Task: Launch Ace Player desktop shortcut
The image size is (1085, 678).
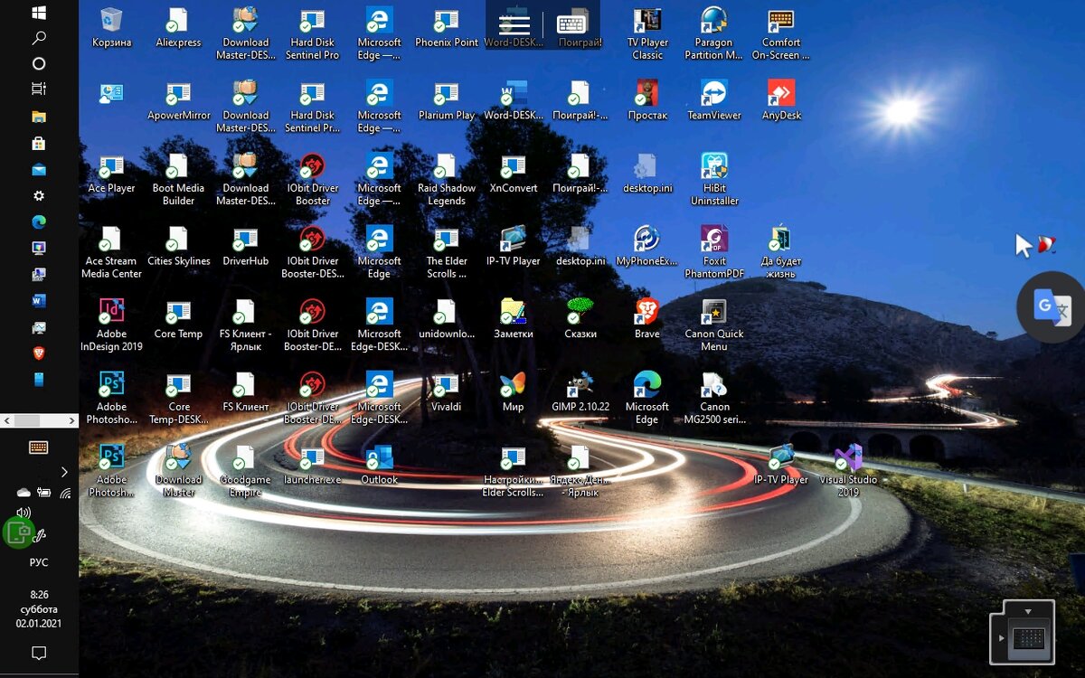Action: 111,174
